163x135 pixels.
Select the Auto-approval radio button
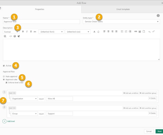tap(4, 77)
